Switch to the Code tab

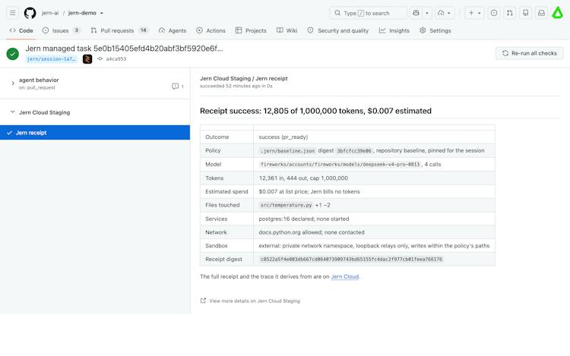pyautogui.click(x=21, y=30)
